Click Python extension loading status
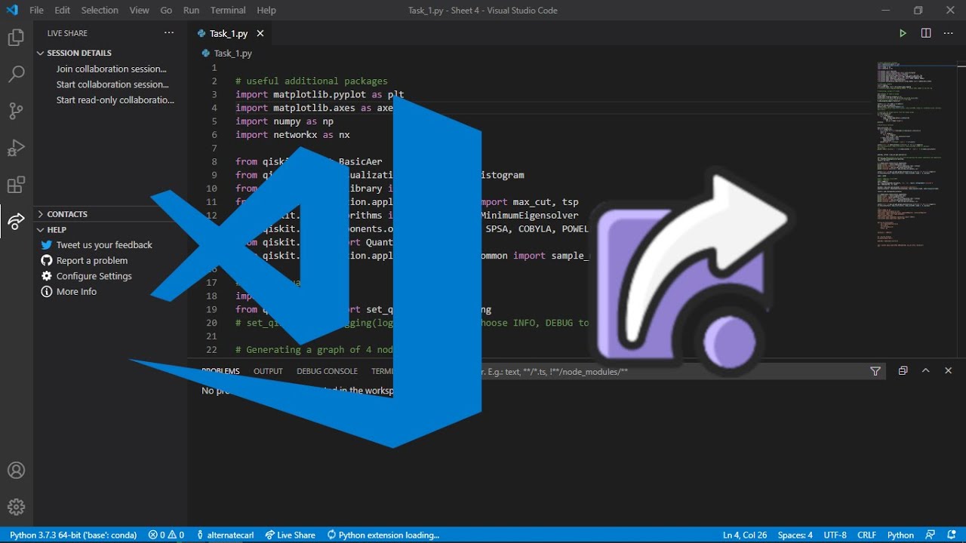Viewport: 966px width, 543px height. pos(383,535)
